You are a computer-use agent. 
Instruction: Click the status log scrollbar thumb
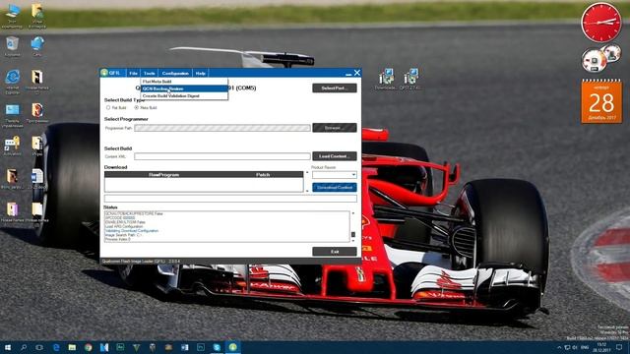point(353,234)
